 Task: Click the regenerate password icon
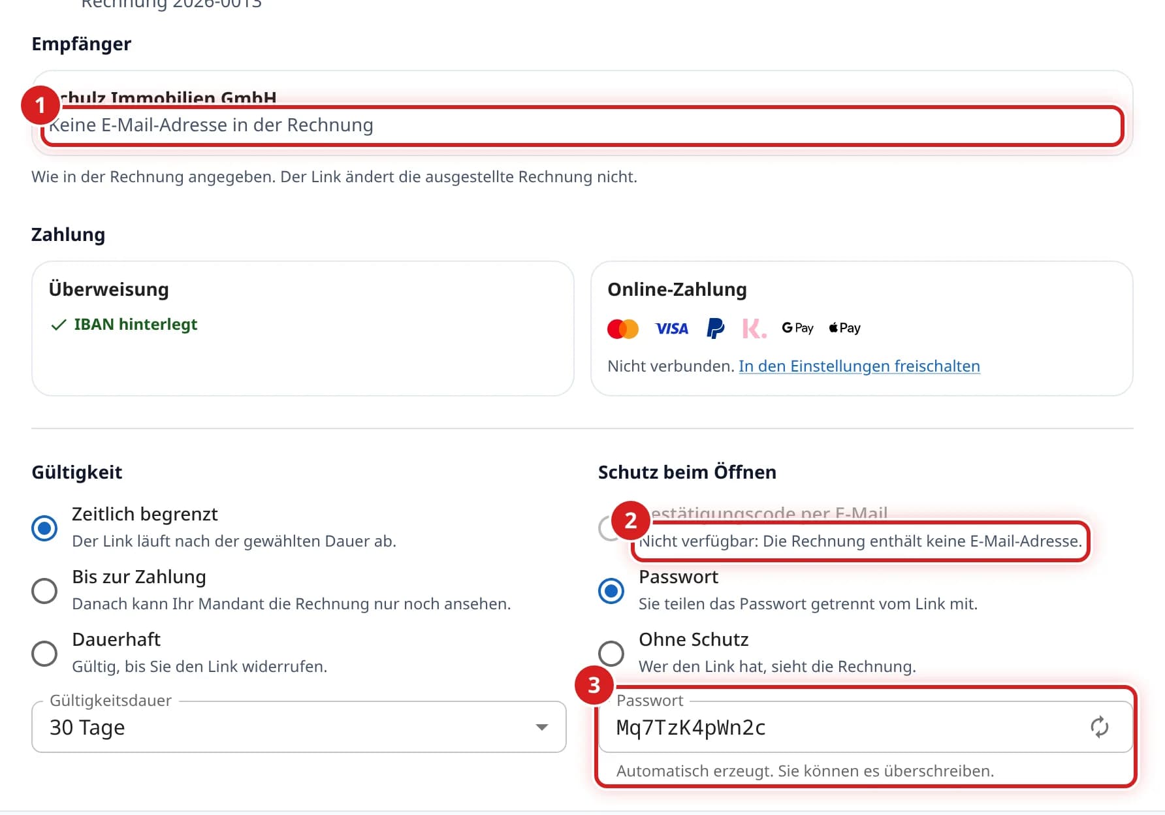coord(1099,727)
